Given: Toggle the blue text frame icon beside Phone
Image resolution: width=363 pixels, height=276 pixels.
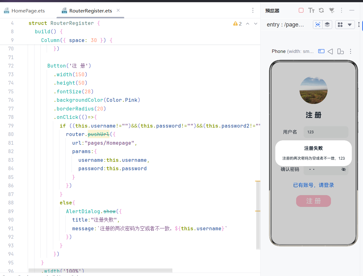Looking at the screenshot, I should click(x=321, y=51).
